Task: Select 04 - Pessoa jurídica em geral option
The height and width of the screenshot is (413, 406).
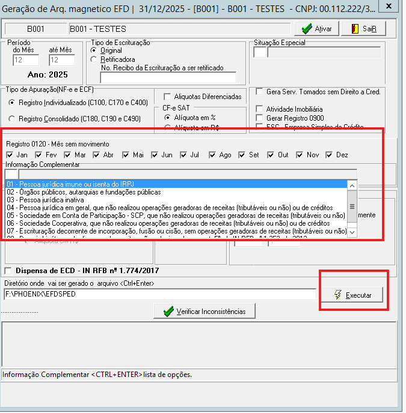Action: (176, 208)
